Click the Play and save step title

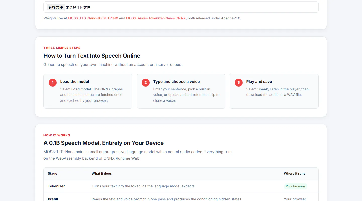coord(259,82)
